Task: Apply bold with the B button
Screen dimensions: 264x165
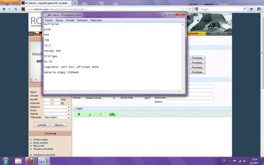Action: tap(79, 114)
